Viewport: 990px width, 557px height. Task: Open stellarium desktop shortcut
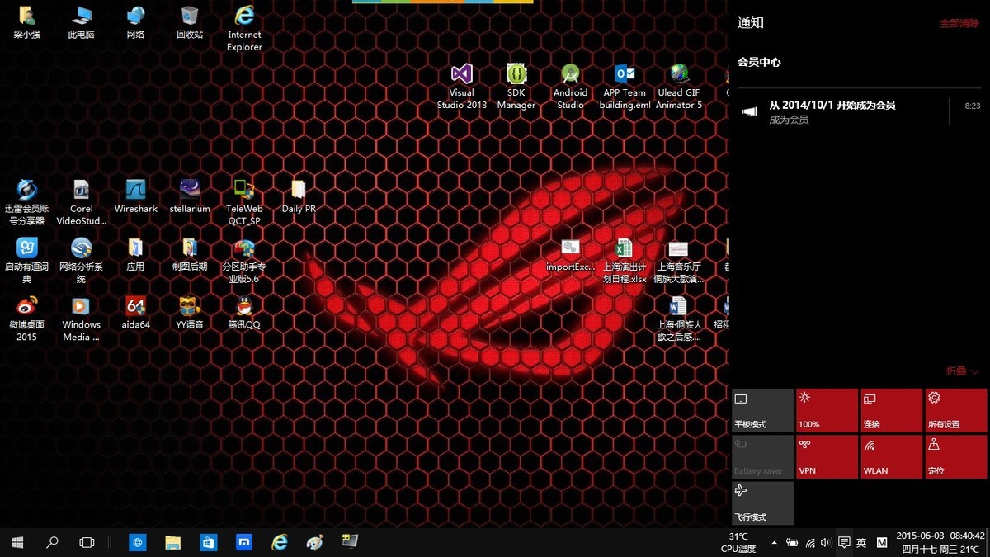(x=190, y=196)
